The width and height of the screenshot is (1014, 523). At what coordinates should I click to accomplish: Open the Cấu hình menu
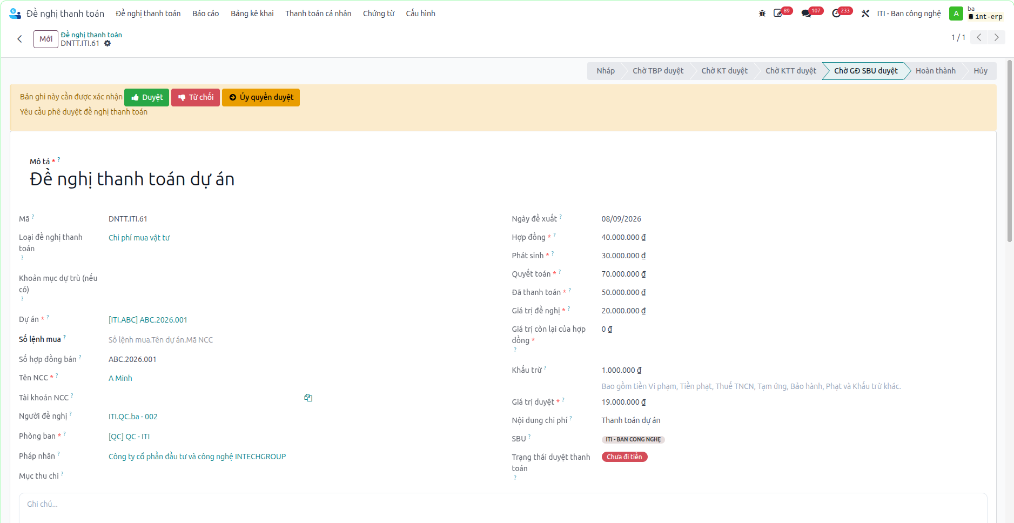pyautogui.click(x=420, y=14)
